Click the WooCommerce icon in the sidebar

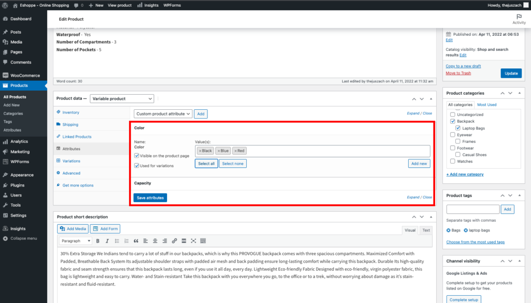[x=5, y=76]
